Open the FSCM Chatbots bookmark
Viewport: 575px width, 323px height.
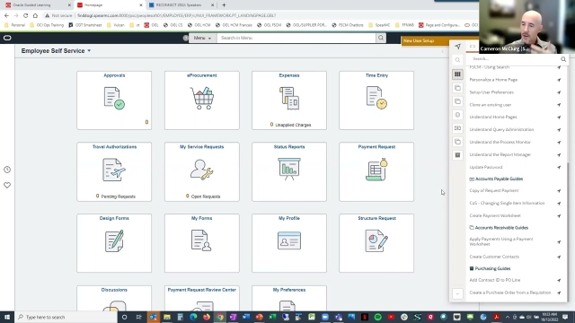point(348,25)
